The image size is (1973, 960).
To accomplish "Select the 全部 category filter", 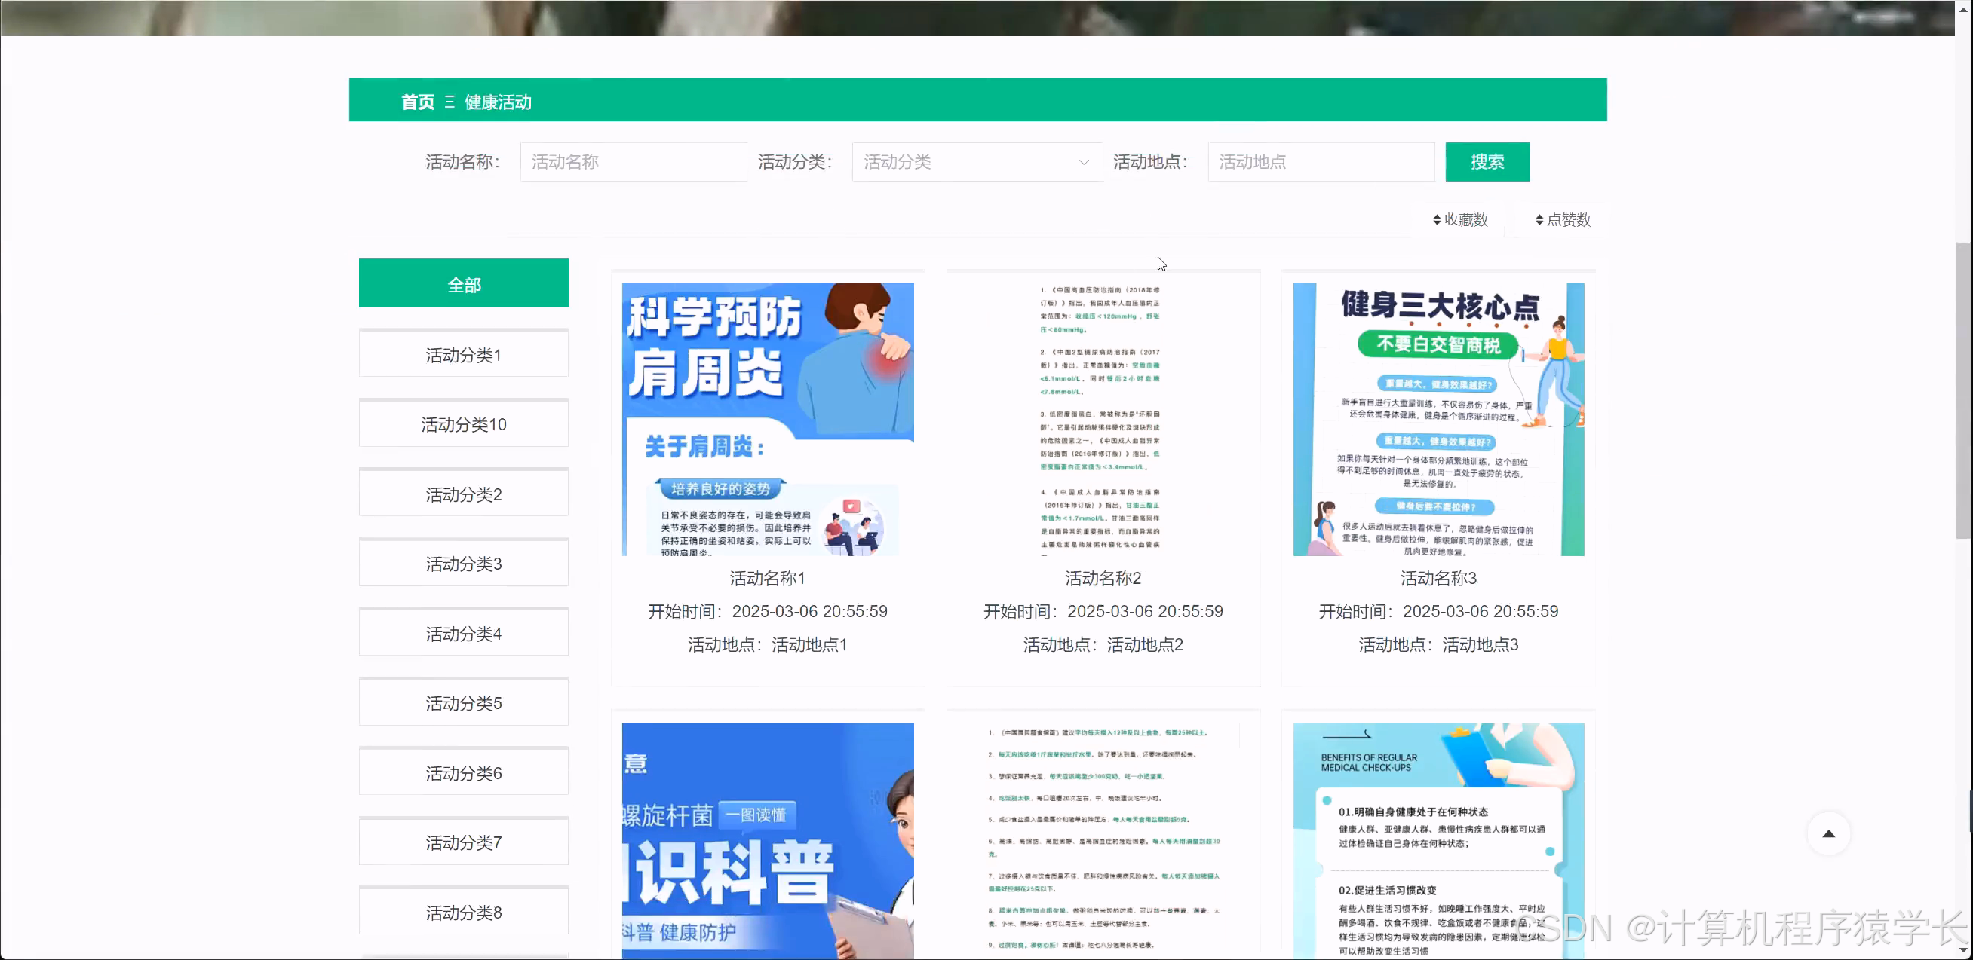I will pyautogui.click(x=462, y=283).
